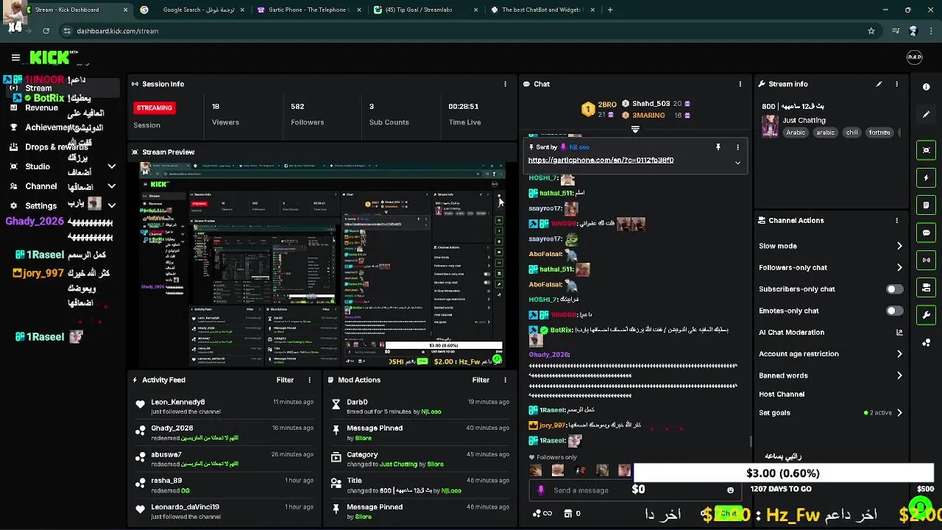The width and height of the screenshot is (942, 530).
Task: Open the user profile avatar menu
Action: tap(914, 57)
